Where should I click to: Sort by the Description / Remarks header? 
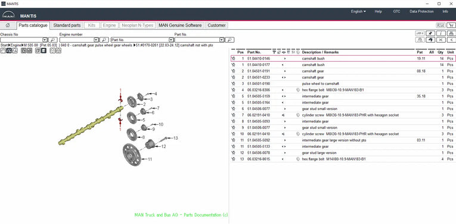pos(320,52)
